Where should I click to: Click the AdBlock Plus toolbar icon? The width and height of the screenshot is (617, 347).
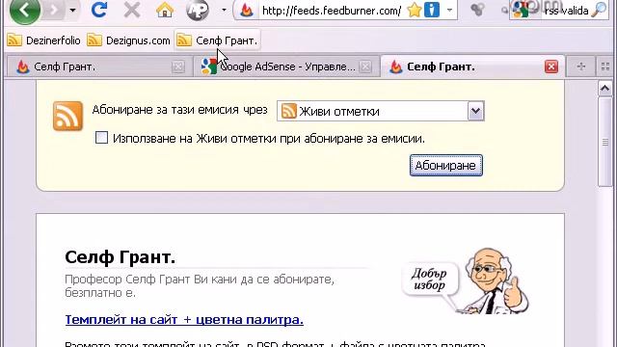point(198,11)
